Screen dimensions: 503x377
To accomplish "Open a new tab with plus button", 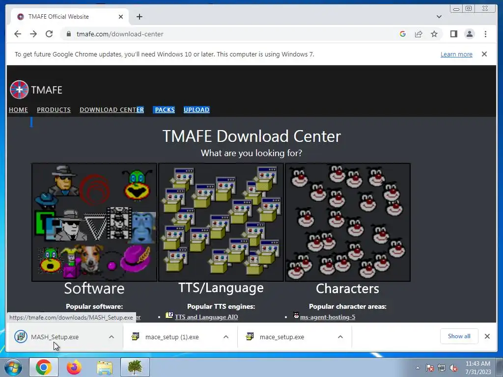I will pos(139,17).
